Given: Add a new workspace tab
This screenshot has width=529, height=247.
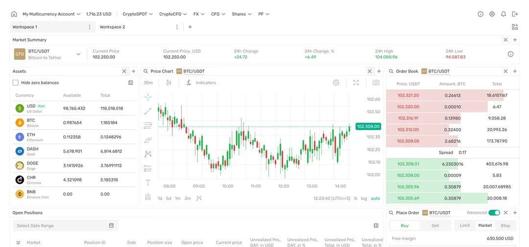Looking at the screenshot, I should 190,27.
